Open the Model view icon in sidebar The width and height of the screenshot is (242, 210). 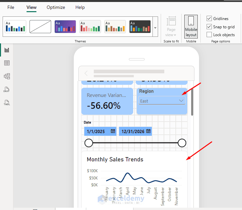pyautogui.click(x=7, y=76)
